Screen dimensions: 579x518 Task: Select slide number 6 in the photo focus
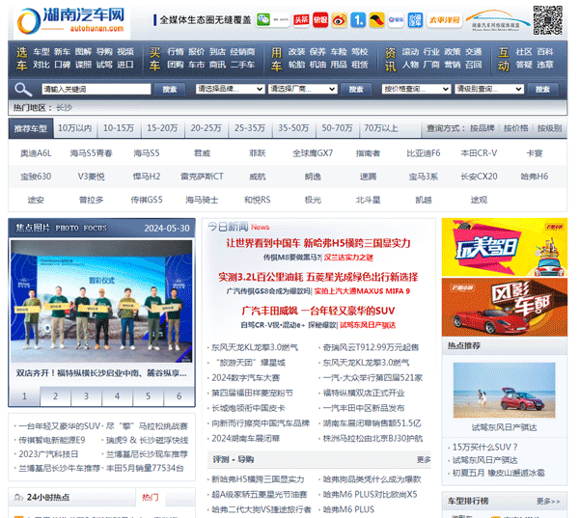coord(179,396)
